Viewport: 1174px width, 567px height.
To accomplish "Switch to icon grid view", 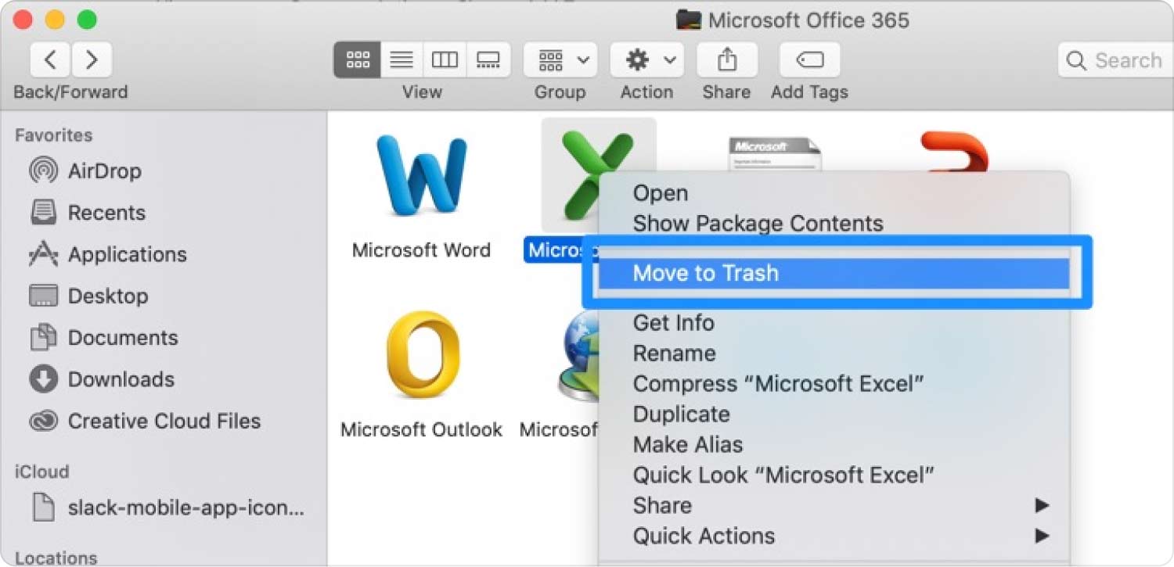I will click(358, 59).
